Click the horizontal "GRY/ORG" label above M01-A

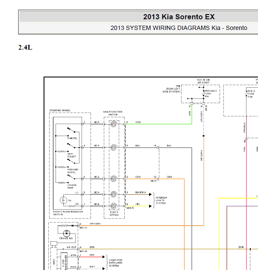pos(95,224)
